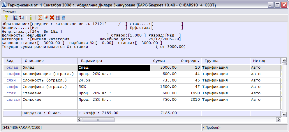
Task: Click the table columns grid icon
Action: (58, 18)
